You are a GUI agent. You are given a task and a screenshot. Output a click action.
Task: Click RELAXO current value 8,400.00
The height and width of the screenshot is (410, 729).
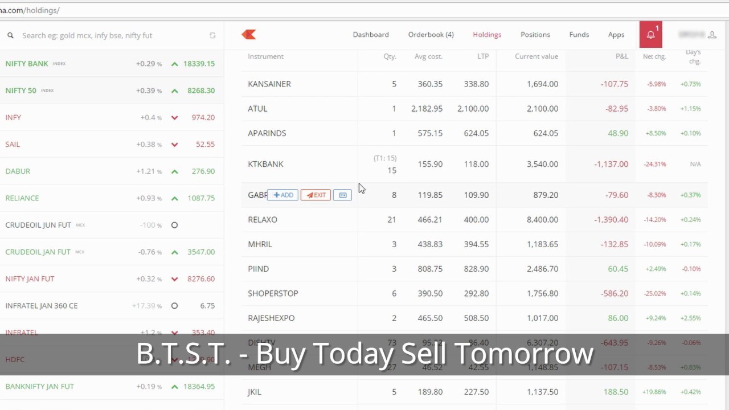pos(542,219)
